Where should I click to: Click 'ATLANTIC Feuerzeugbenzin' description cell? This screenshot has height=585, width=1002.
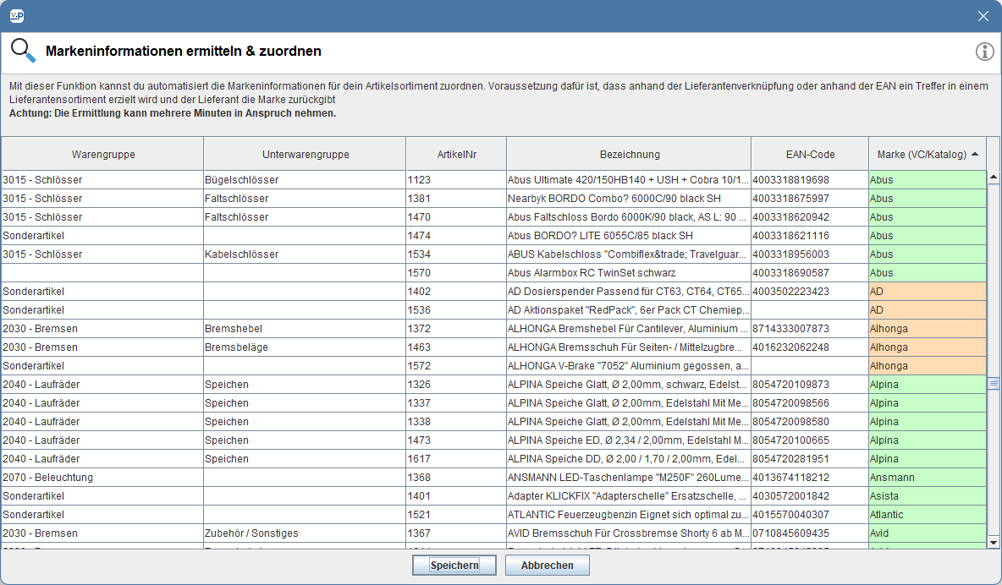(629, 514)
